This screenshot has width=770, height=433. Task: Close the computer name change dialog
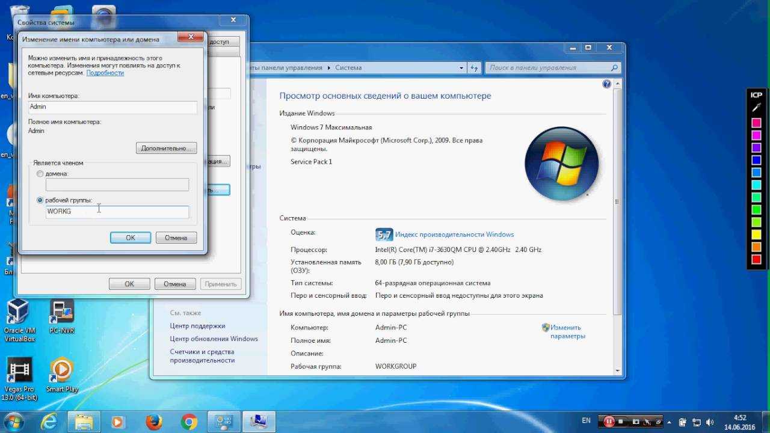(x=191, y=37)
